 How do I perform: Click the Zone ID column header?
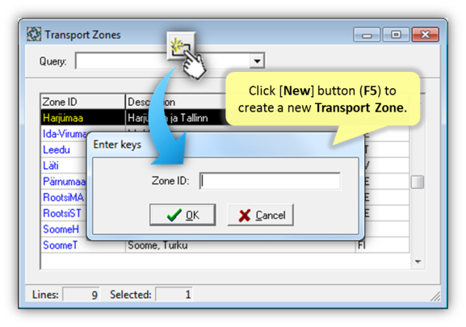click(x=82, y=102)
